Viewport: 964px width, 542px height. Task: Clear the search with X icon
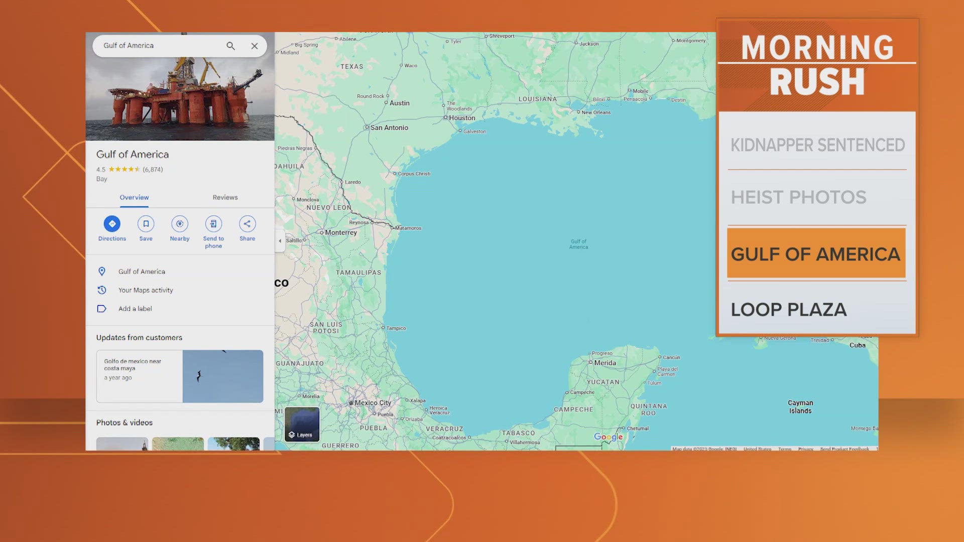(255, 46)
